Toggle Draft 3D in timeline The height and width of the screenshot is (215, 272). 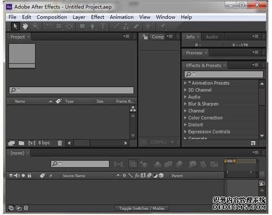click(x=144, y=164)
